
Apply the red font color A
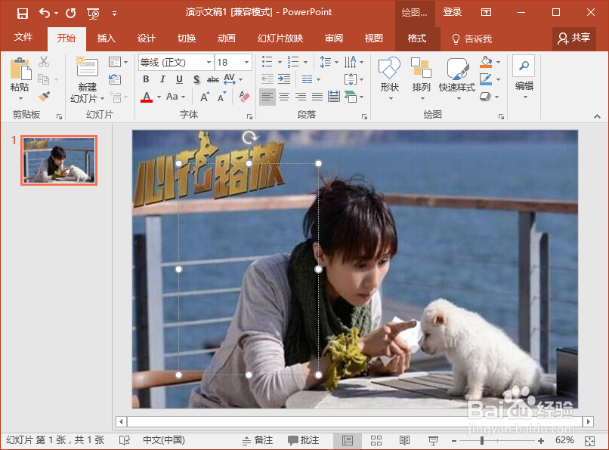pos(147,97)
